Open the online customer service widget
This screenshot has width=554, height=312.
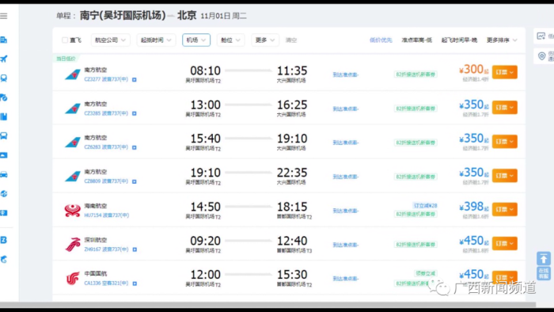(544, 273)
